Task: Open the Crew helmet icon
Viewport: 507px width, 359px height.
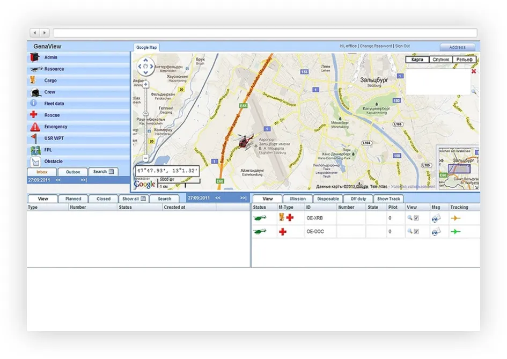Action: click(x=35, y=92)
